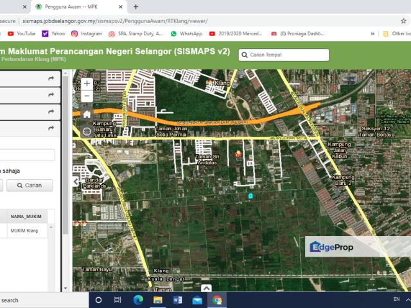The image size is (411, 308).
Task: Open Task View from taskbar
Action: point(118,300)
